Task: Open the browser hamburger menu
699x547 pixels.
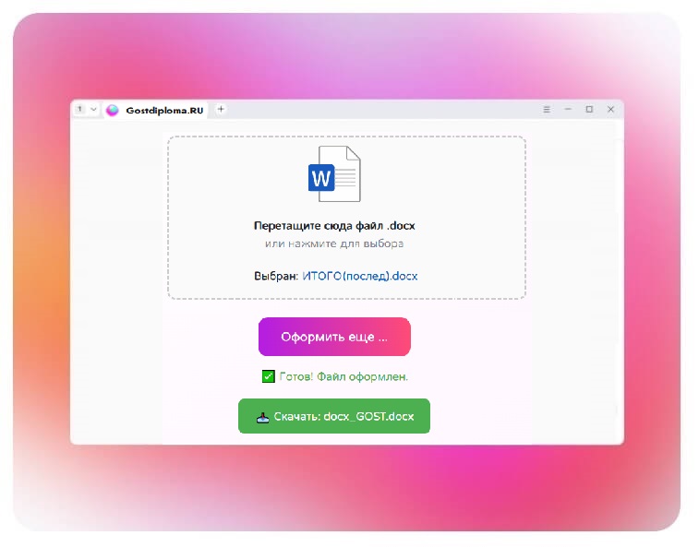Action: click(x=547, y=109)
